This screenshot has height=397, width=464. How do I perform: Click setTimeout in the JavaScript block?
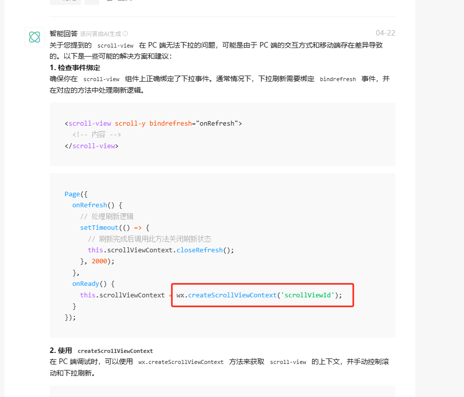pyautogui.click(x=99, y=228)
